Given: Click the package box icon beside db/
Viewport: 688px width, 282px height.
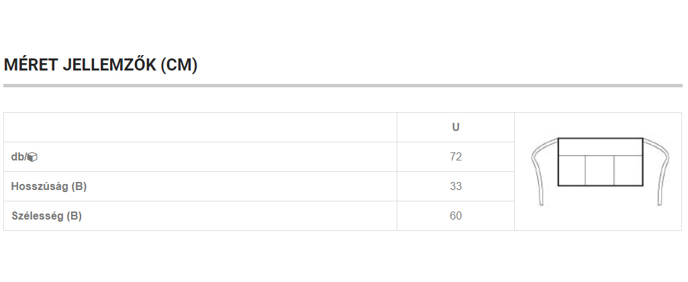Looking at the screenshot, I should [x=33, y=157].
